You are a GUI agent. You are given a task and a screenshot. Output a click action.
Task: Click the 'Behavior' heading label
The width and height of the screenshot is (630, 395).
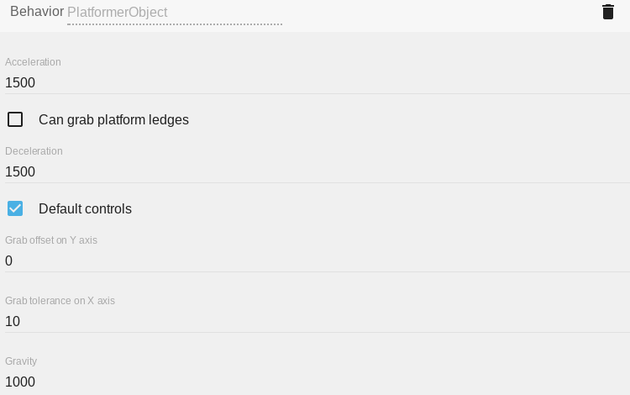pyautogui.click(x=37, y=12)
